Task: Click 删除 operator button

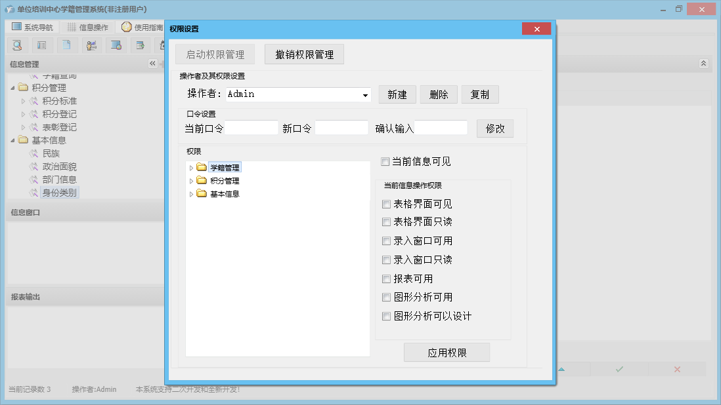Action: tap(439, 94)
